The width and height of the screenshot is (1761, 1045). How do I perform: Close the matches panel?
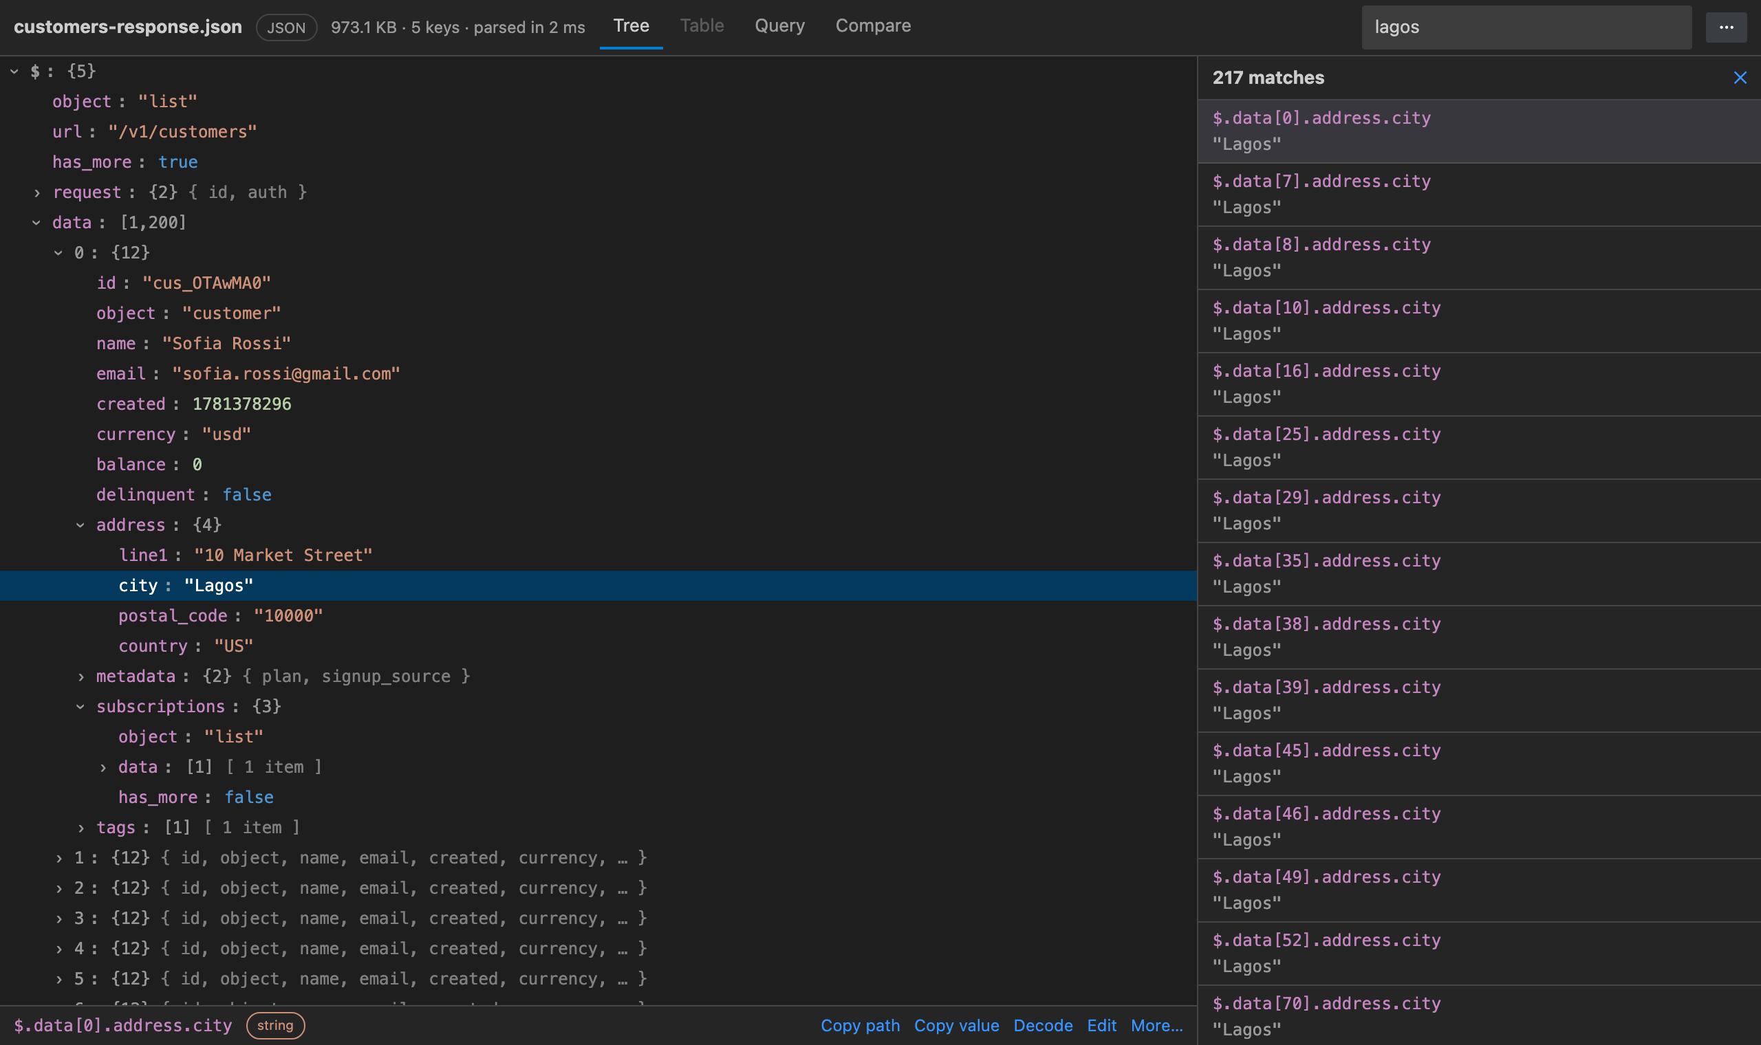1740,78
